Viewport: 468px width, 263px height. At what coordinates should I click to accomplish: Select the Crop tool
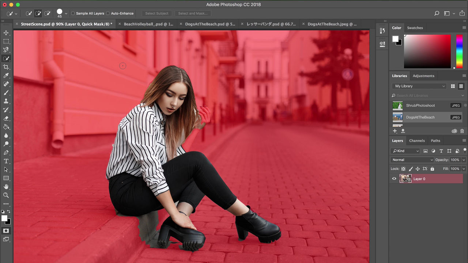(x=6, y=67)
